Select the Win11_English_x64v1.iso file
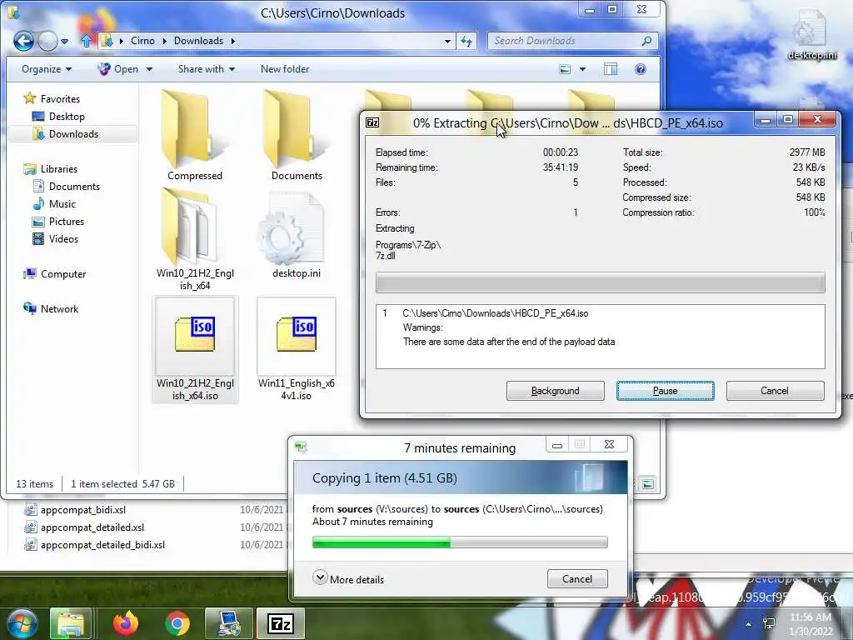Image resolution: width=853 pixels, height=640 pixels. (297, 349)
